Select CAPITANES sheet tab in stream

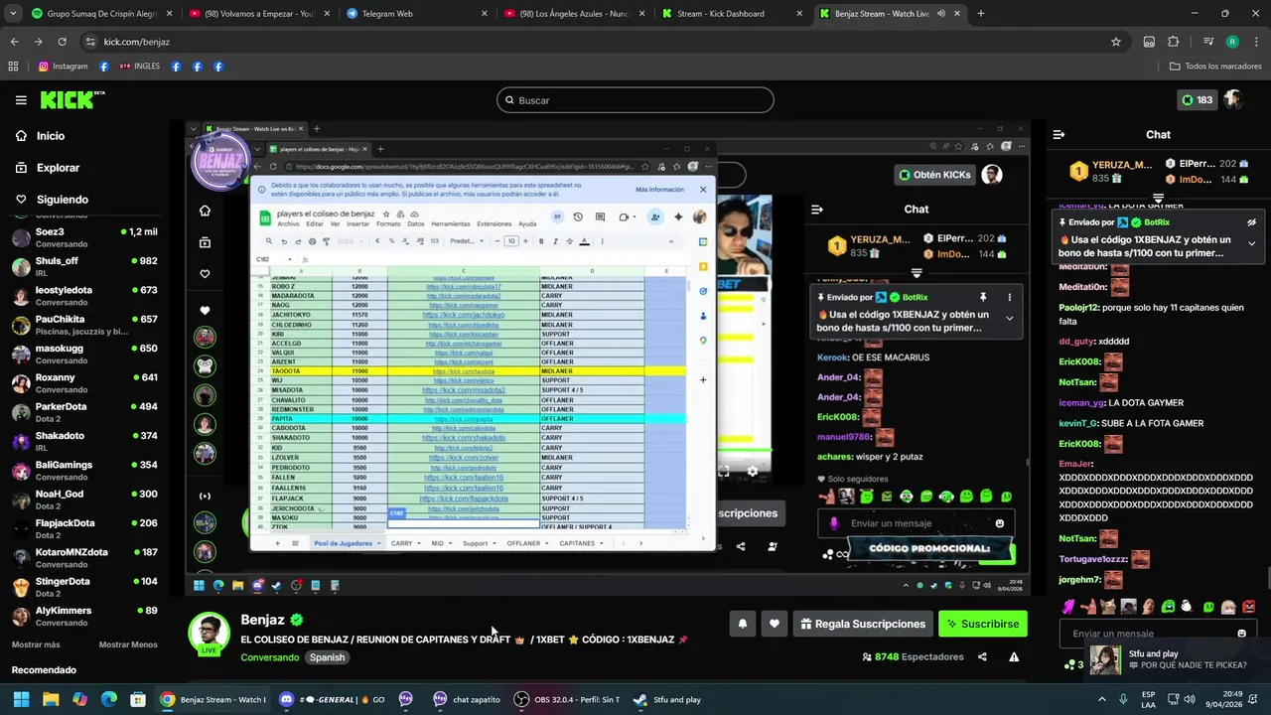(581, 543)
